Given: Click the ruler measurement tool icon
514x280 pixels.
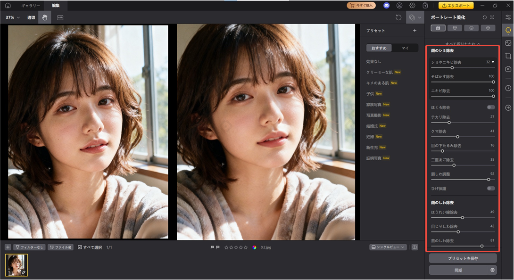Looking at the screenshot, I should [x=60, y=17].
